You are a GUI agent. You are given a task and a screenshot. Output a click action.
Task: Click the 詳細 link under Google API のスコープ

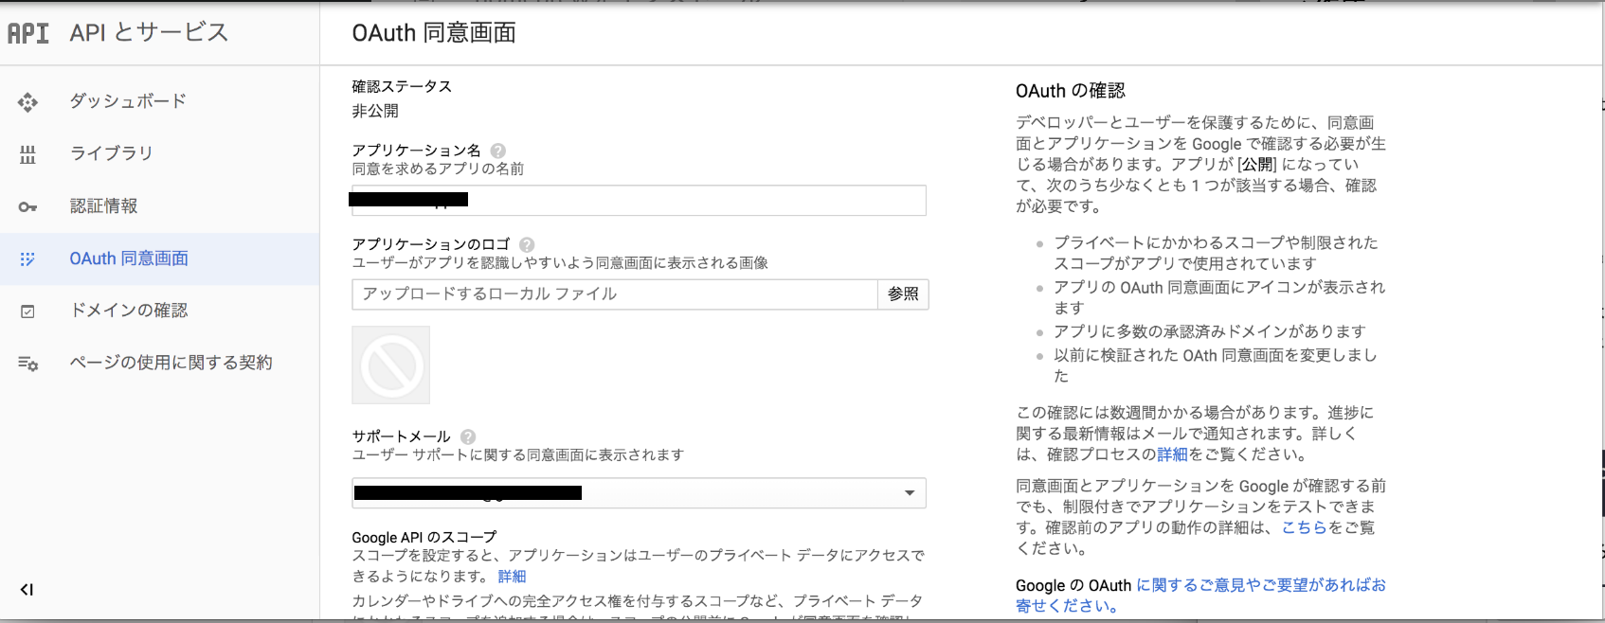(512, 577)
